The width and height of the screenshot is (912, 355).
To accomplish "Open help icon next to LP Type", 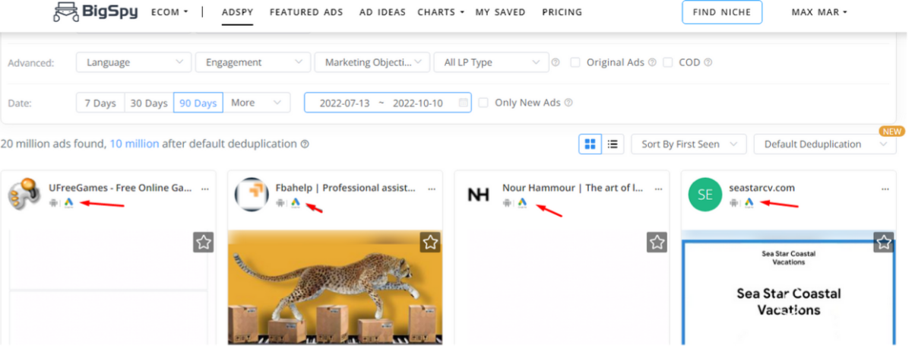I will 556,63.
